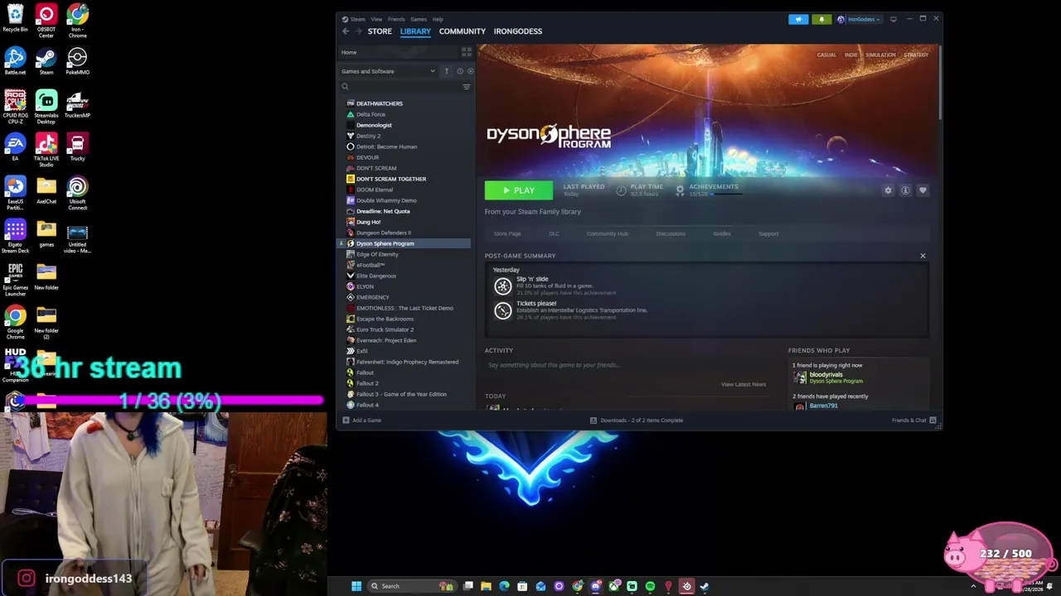Switch to the COMMUNITY tab

pyautogui.click(x=463, y=31)
